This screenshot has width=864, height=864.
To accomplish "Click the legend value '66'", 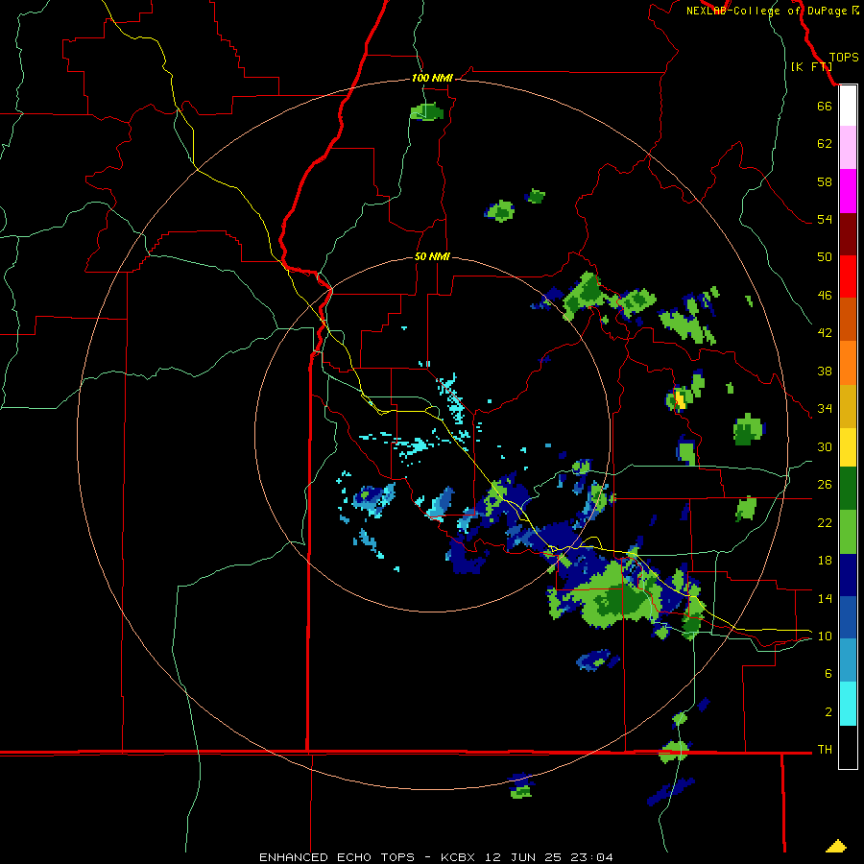I will [x=825, y=107].
